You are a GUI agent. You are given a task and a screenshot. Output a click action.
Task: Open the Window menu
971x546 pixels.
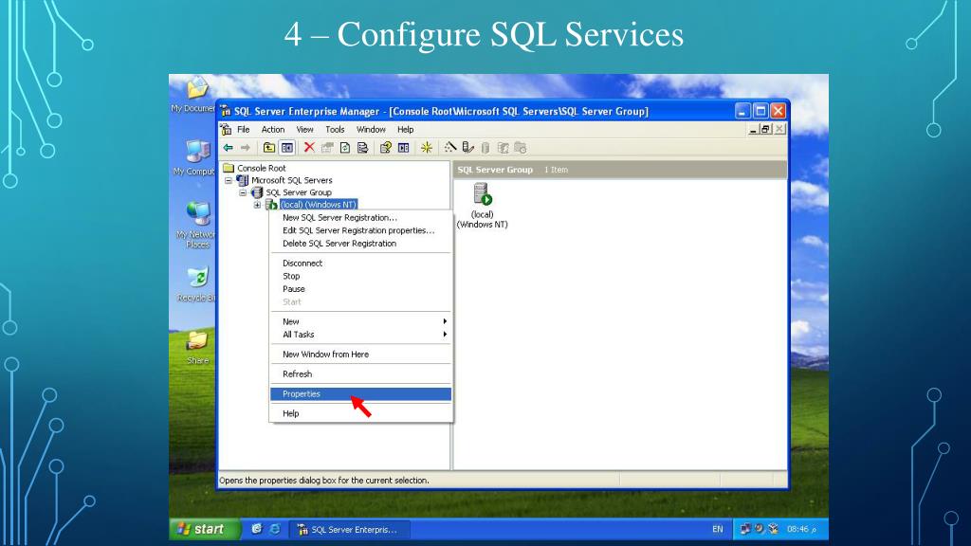(x=371, y=129)
